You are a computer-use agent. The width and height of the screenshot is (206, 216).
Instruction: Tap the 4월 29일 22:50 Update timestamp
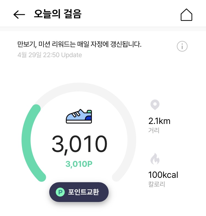point(50,55)
